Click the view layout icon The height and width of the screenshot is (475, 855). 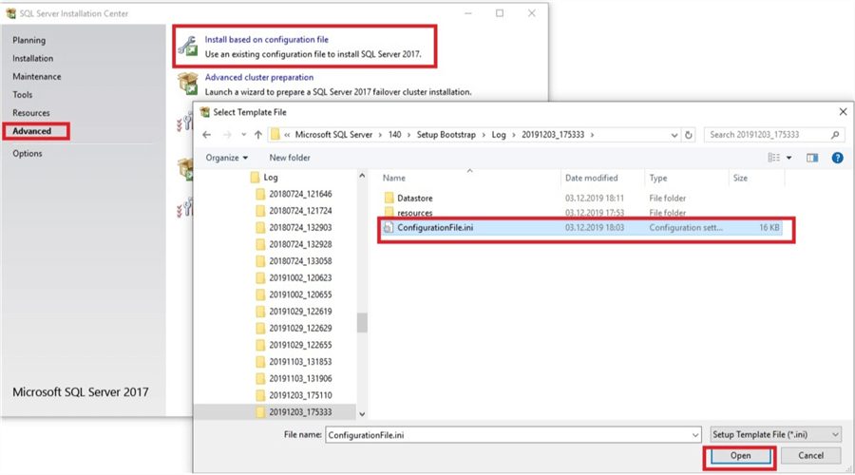pyautogui.click(x=773, y=158)
